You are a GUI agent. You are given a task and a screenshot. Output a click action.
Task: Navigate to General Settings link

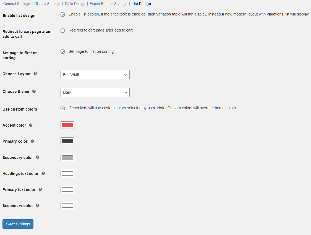tap(17, 4)
